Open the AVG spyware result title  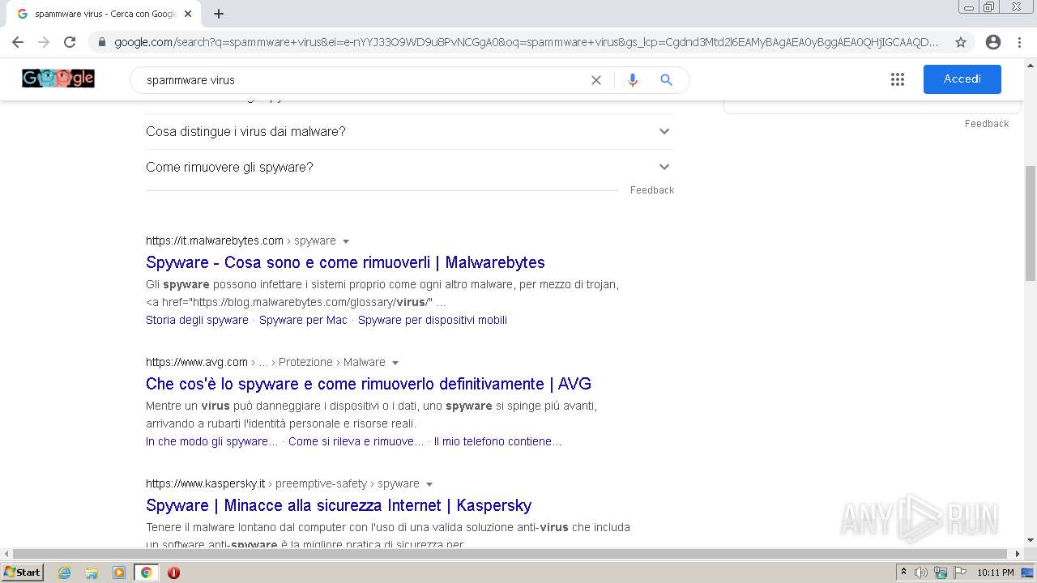click(x=369, y=384)
